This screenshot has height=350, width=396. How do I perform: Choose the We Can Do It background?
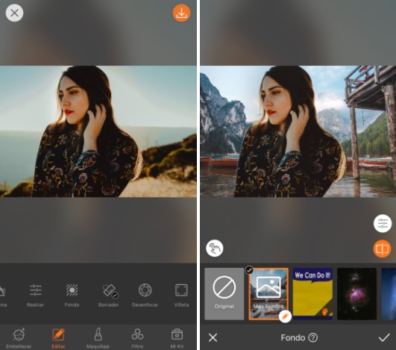coord(312,294)
